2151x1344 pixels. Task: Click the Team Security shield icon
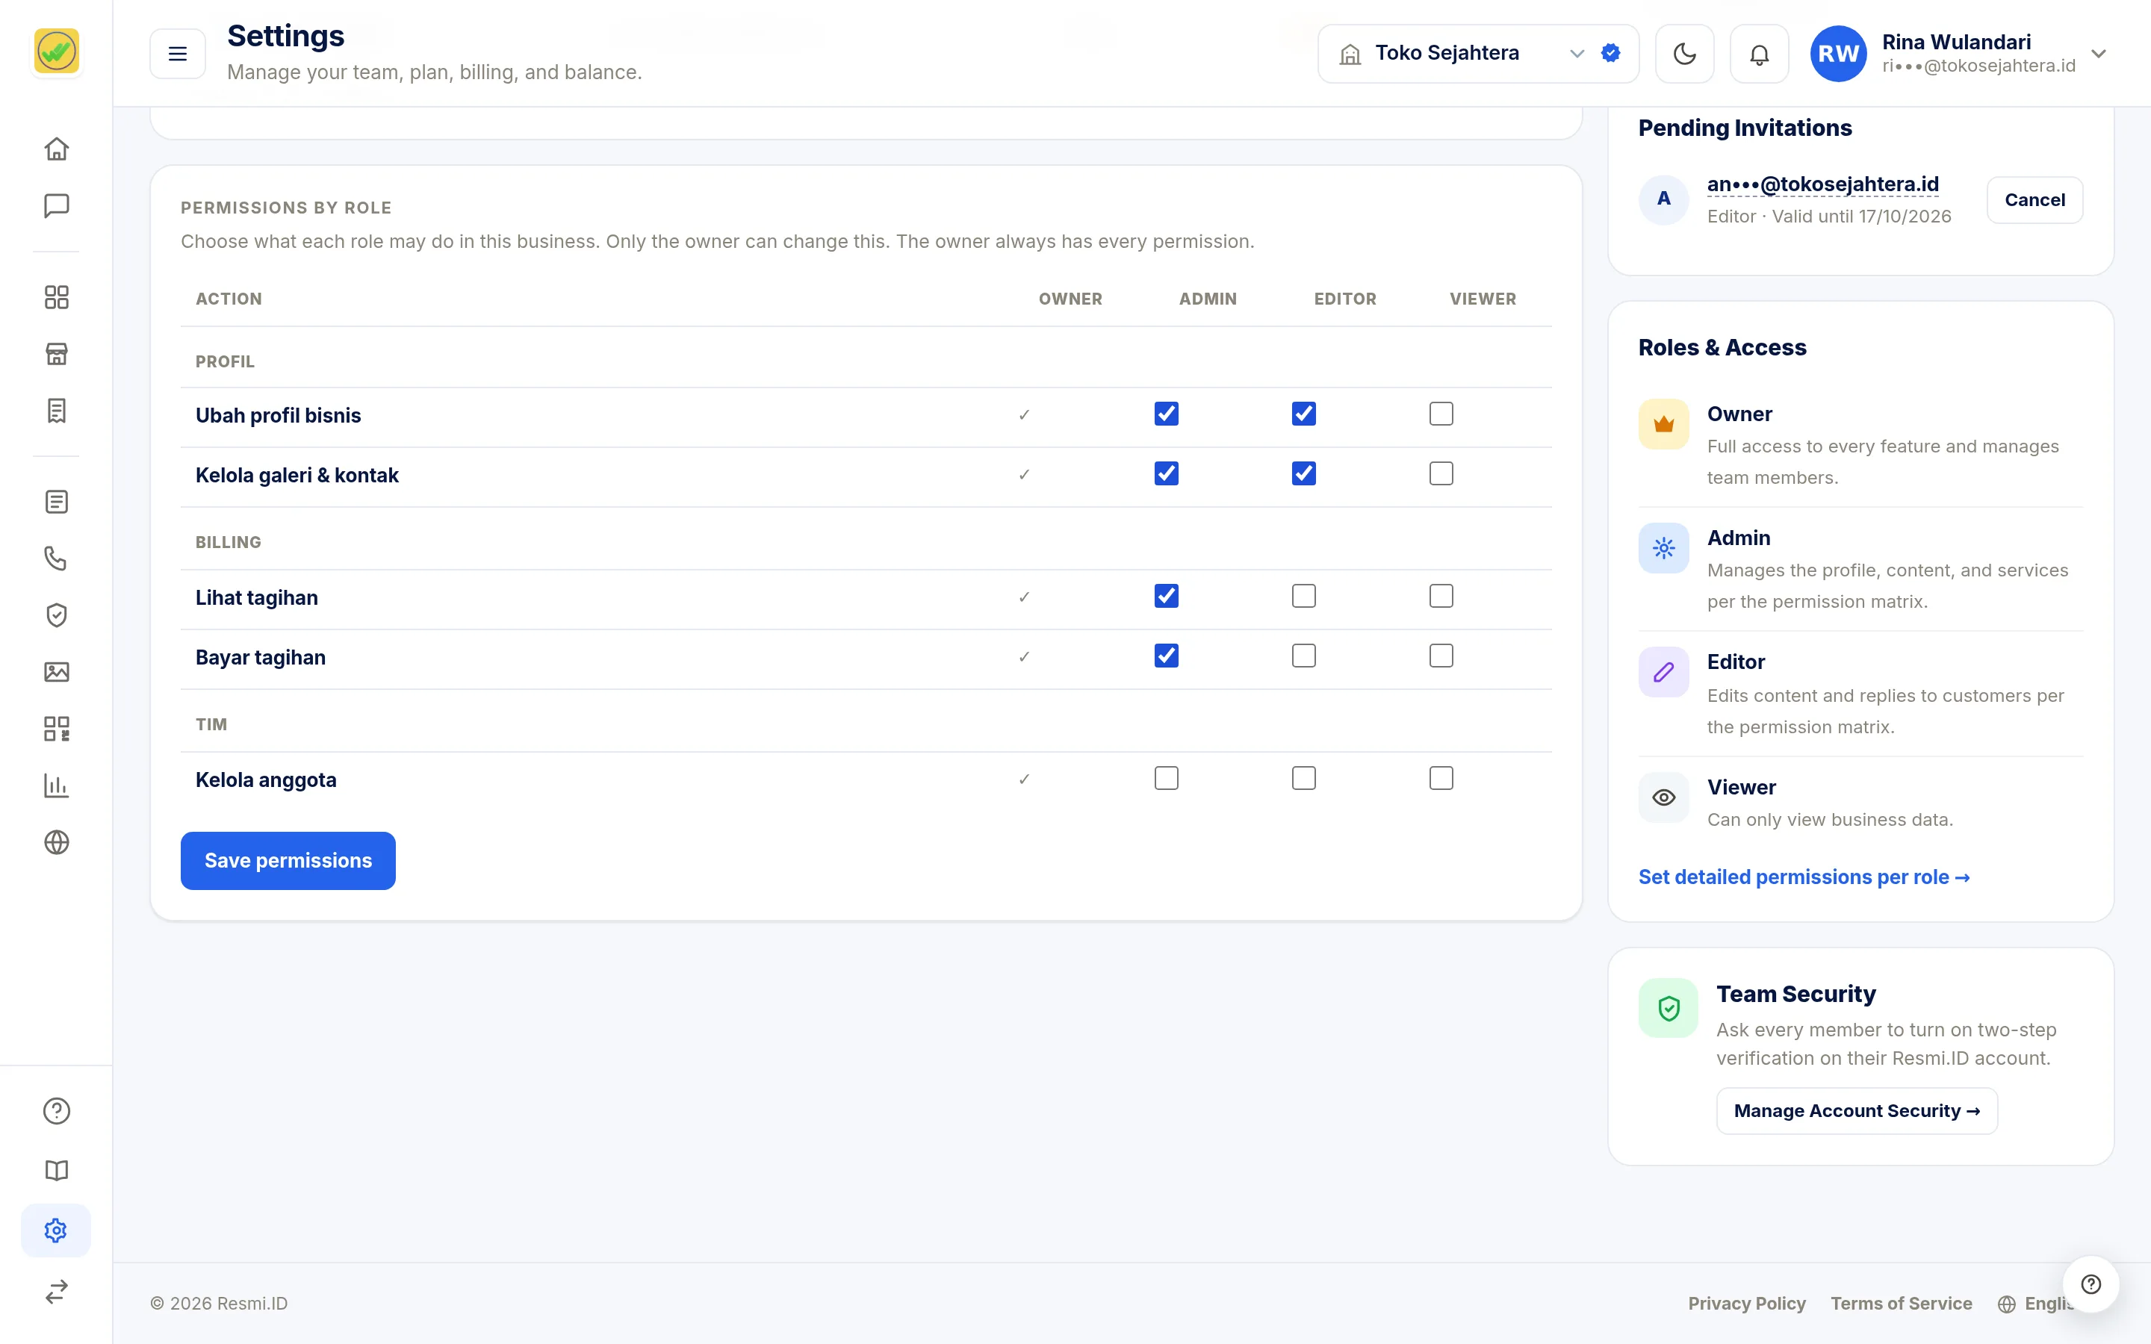(1669, 1008)
